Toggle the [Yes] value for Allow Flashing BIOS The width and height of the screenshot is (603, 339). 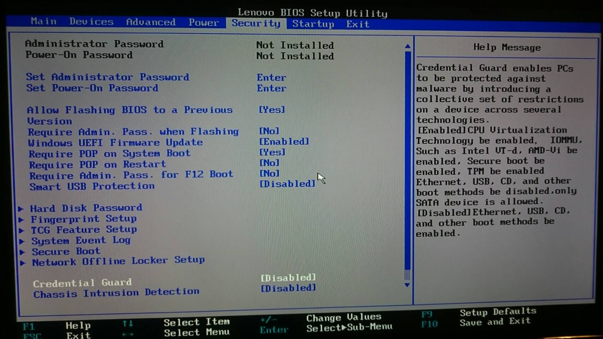pyautogui.click(x=272, y=110)
